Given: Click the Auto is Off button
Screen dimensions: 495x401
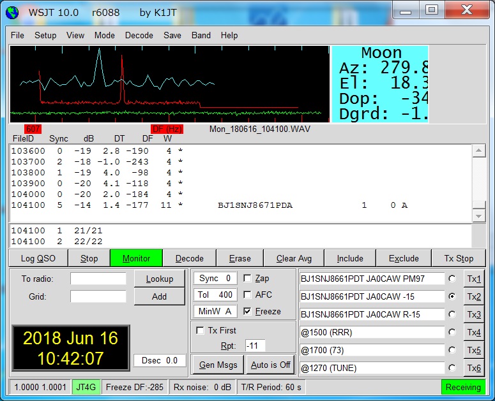Looking at the screenshot, I should click(271, 365).
